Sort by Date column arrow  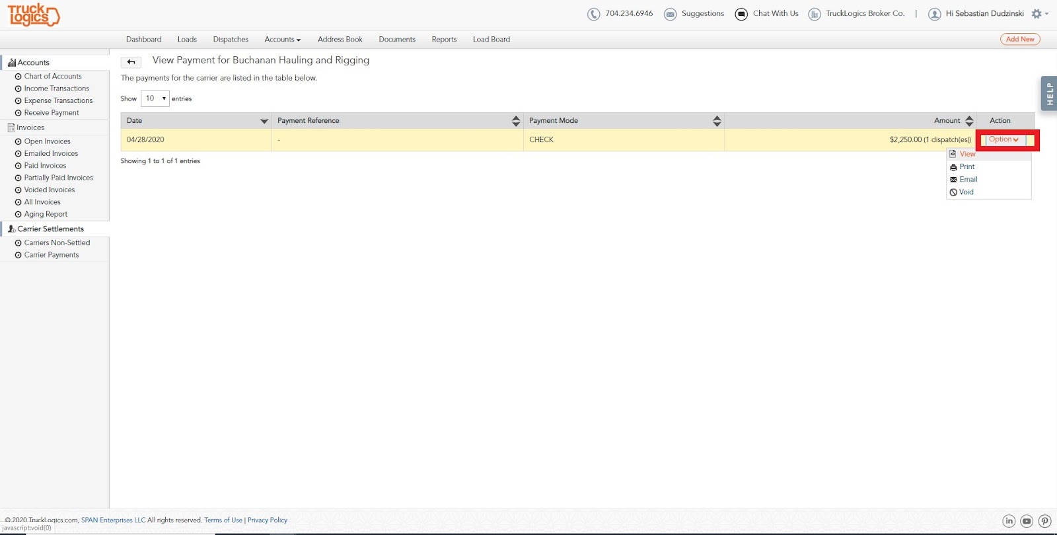tap(264, 121)
